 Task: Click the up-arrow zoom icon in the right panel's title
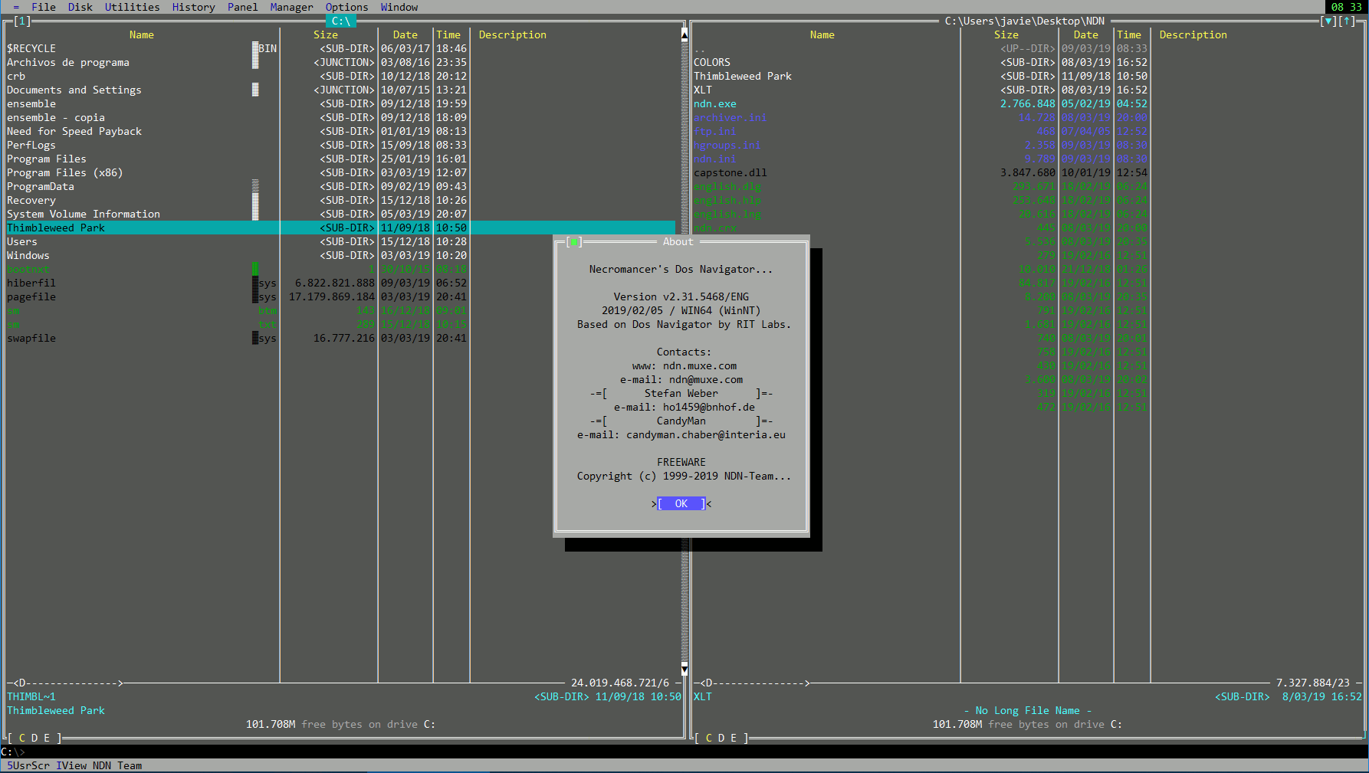point(1347,21)
